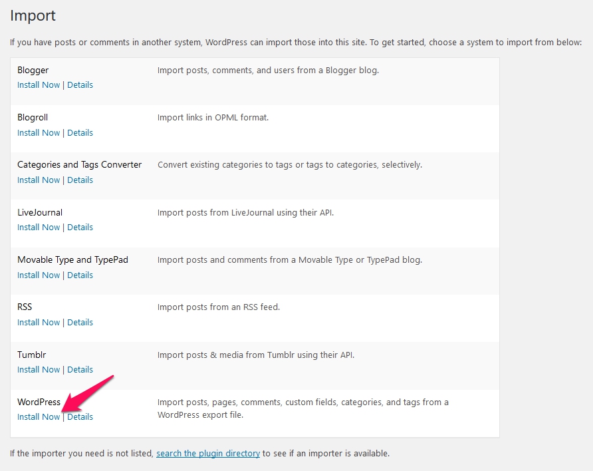Screen dimensions: 593x471
Task: Select the Movable Type and TypePad title
Action: point(72,260)
